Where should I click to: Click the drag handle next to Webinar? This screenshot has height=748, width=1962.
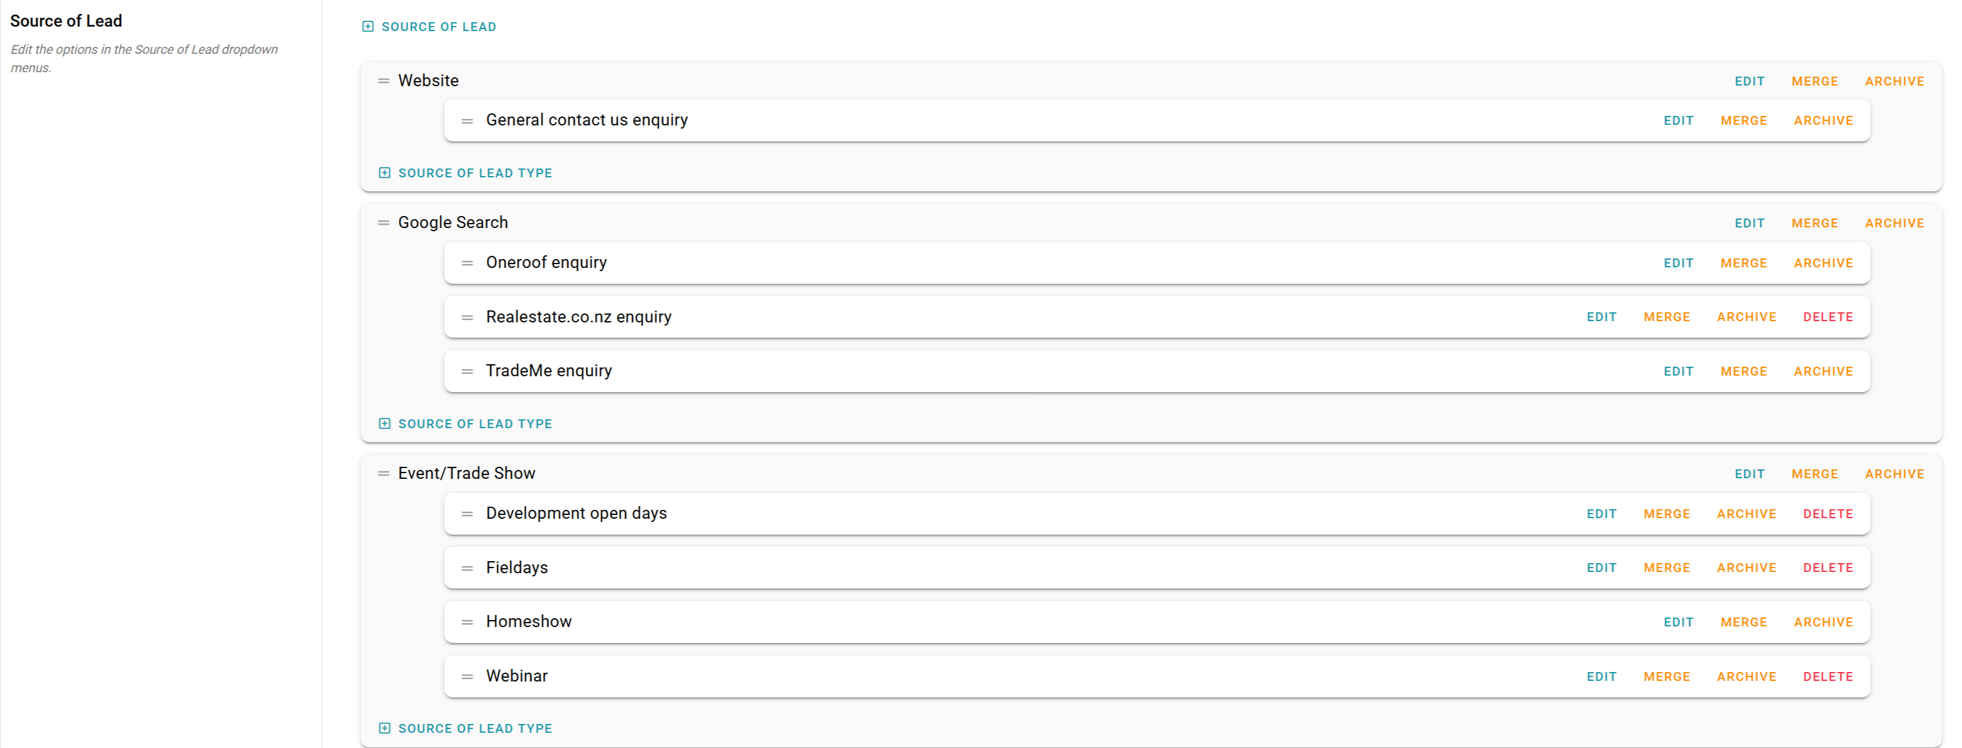pyautogui.click(x=467, y=676)
